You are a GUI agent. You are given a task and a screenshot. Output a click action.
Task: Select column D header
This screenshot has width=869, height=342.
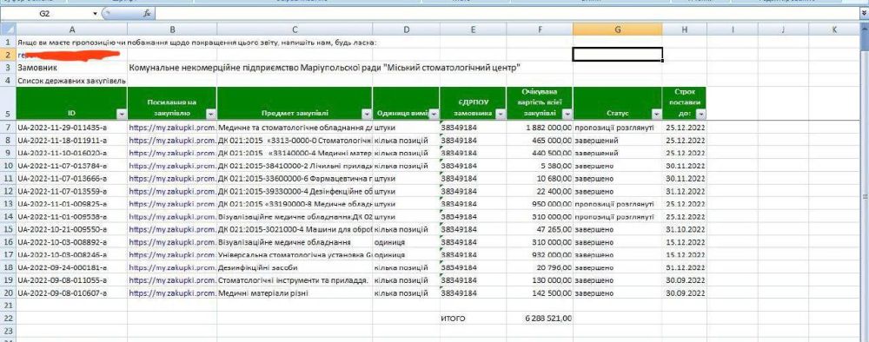pyautogui.click(x=406, y=30)
